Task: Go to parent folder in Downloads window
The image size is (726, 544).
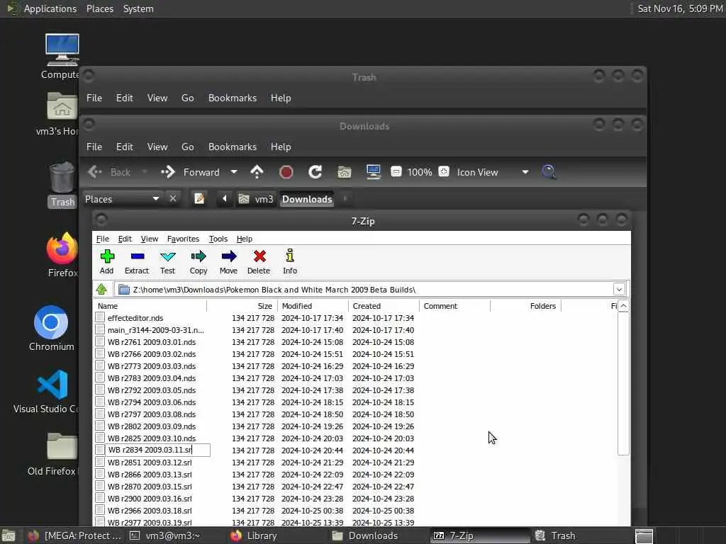Action: [x=257, y=172]
